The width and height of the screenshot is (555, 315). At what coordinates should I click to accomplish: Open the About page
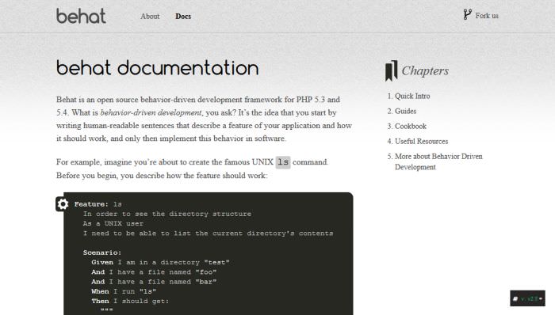150,17
